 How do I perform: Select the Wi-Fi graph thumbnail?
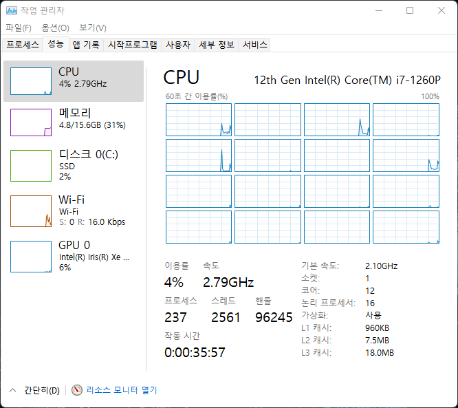click(31, 211)
